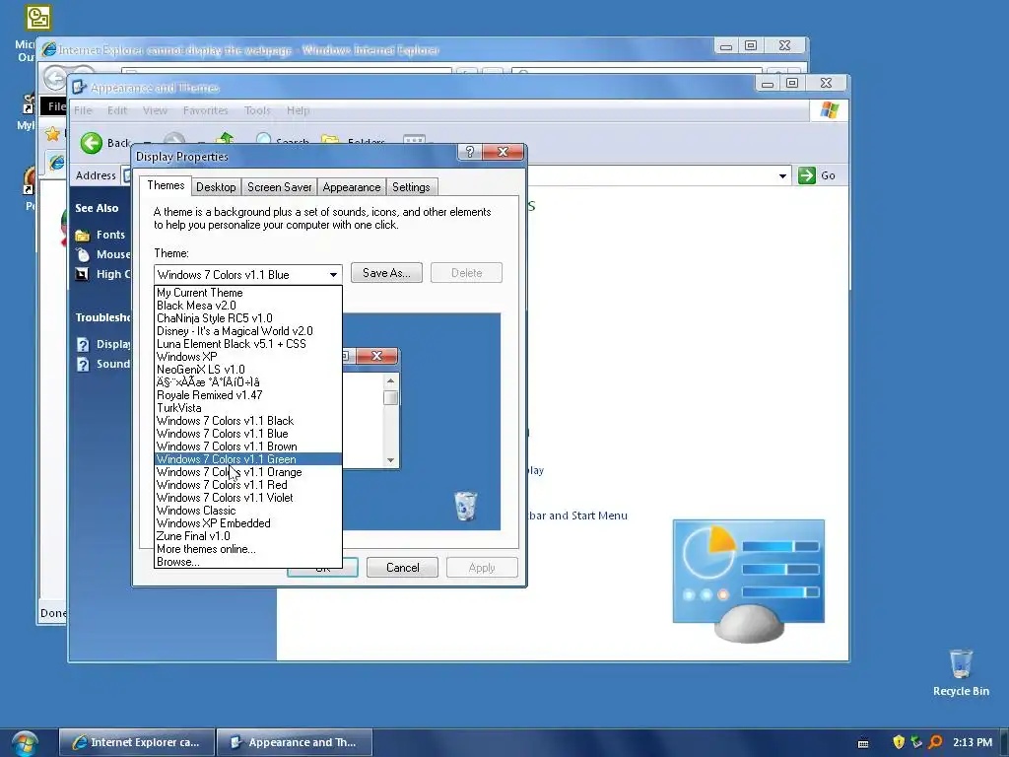1009x757 pixels.
Task: Open the Settings tab
Action: (x=411, y=187)
